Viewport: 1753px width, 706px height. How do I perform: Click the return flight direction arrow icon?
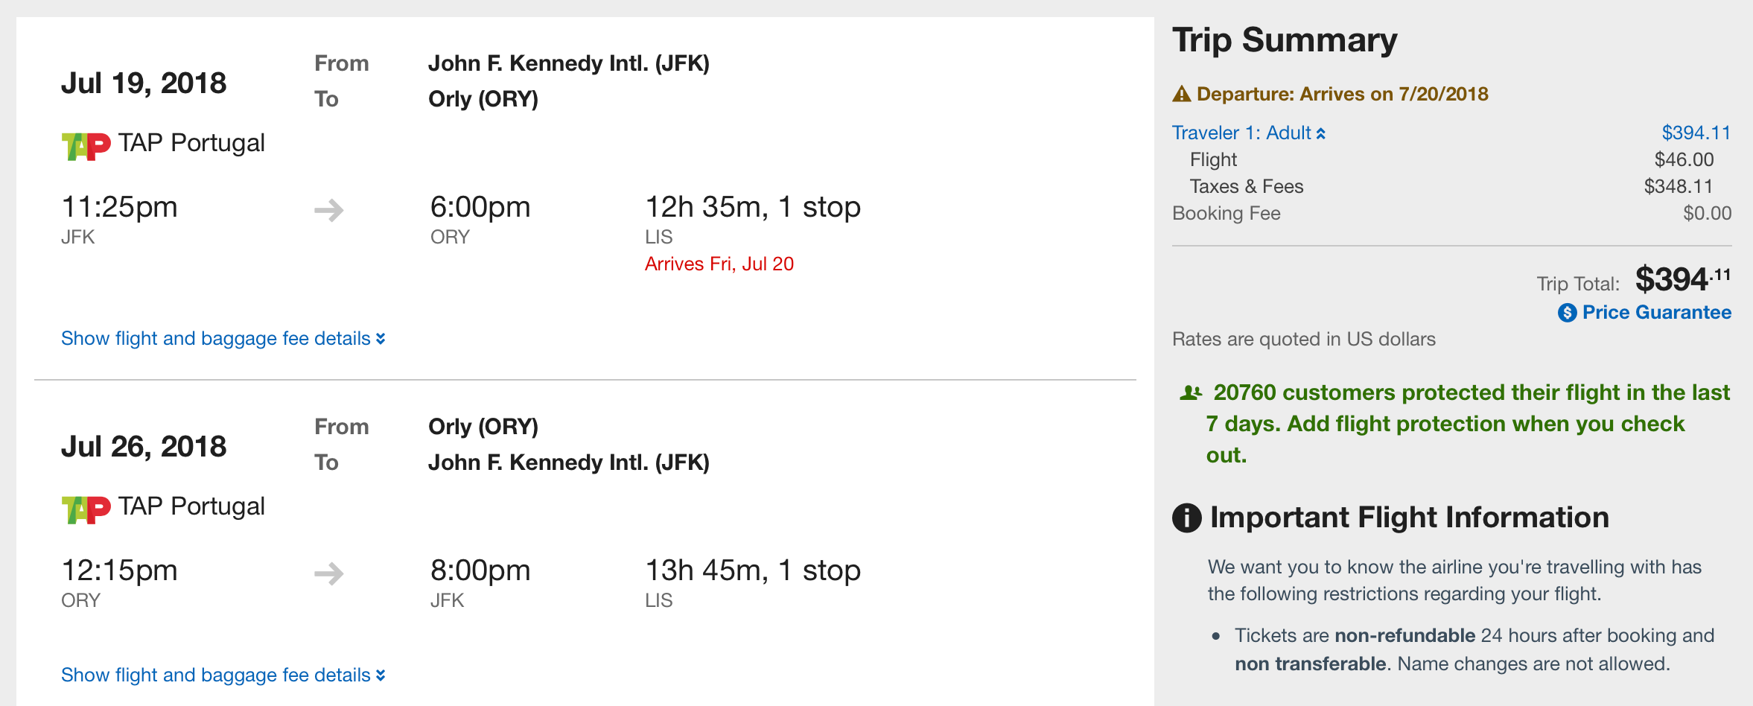pyautogui.click(x=329, y=573)
